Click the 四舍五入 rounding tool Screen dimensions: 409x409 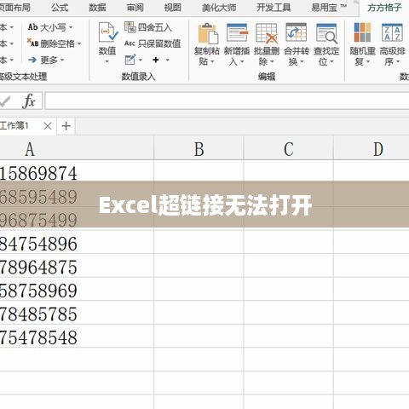click(148, 27)
